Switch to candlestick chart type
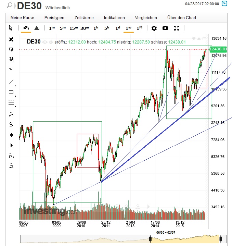This screenshot has width=232, height=246. pyautogui.click(x=25, y=28)
